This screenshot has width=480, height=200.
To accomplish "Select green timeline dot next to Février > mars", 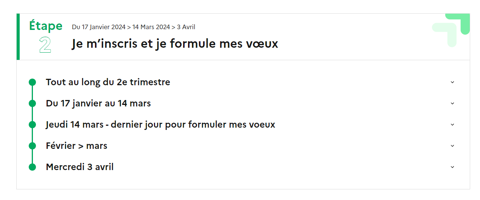I will 32,146.
